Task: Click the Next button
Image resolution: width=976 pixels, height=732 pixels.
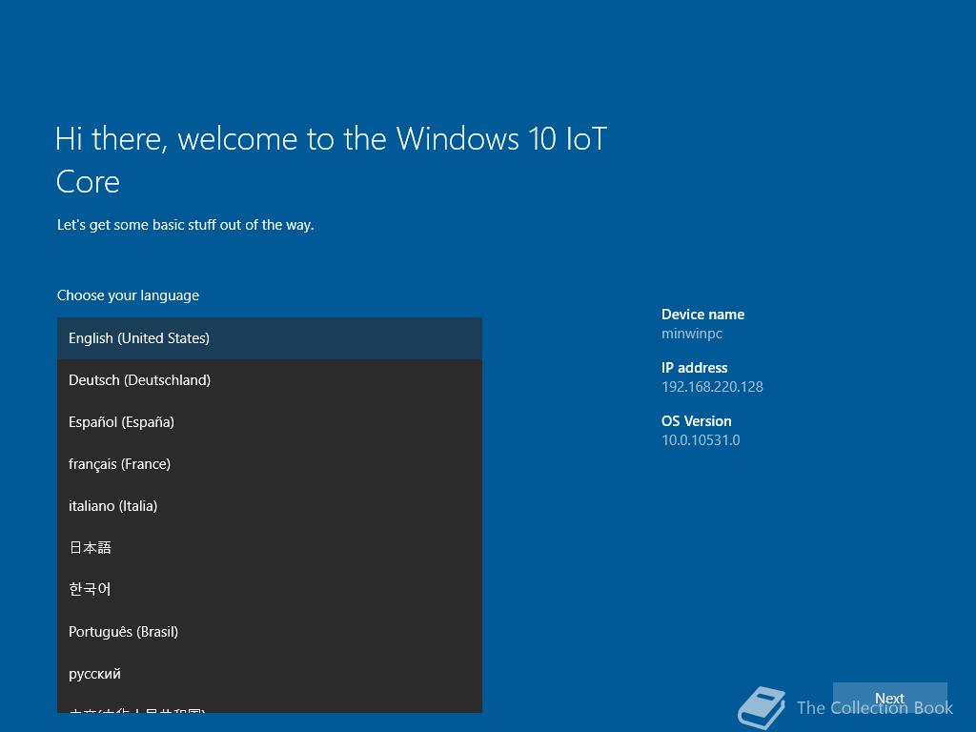Action: tap(889, 699)
